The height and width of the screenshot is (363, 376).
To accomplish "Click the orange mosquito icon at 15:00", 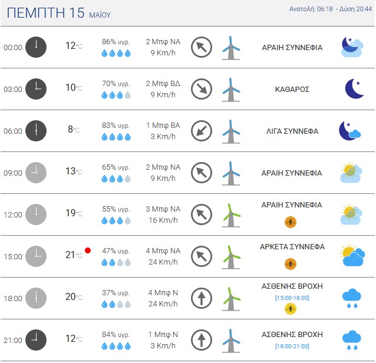I will [291, 264].
